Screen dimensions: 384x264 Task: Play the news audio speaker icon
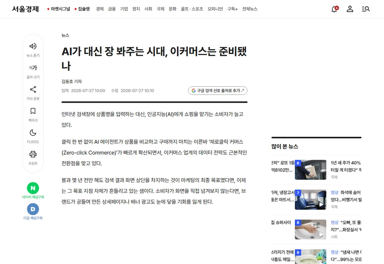(33, 46)
